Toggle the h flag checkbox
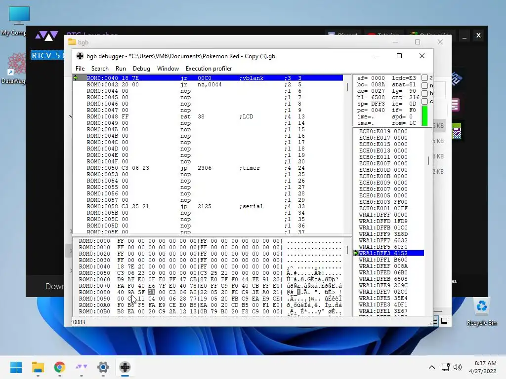 coord(424,93)
